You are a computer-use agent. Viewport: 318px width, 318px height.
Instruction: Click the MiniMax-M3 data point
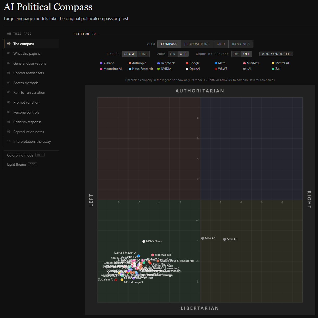[153, 255]
